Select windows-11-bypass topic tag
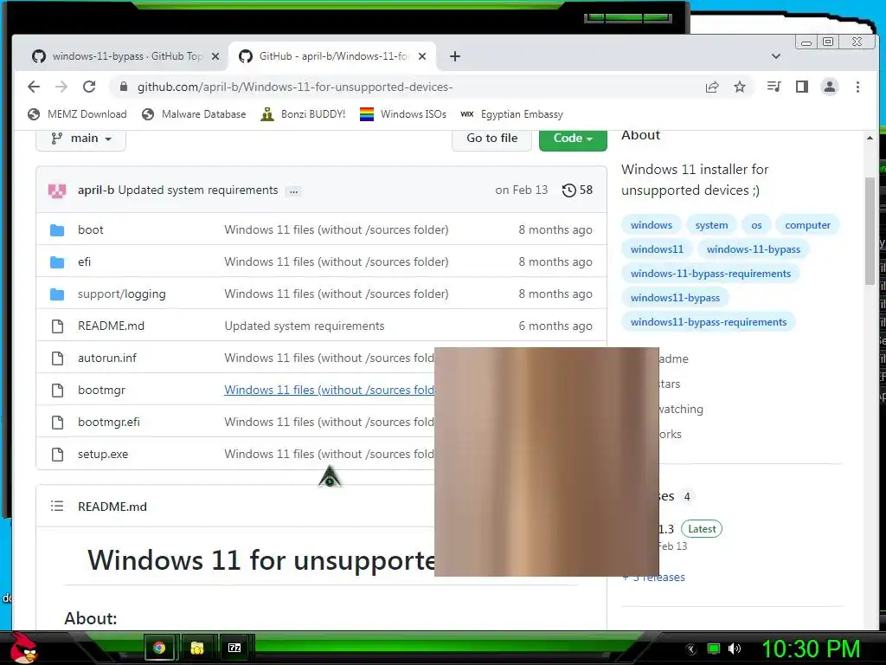Screen dimensions: 886x665 [754, 249]
